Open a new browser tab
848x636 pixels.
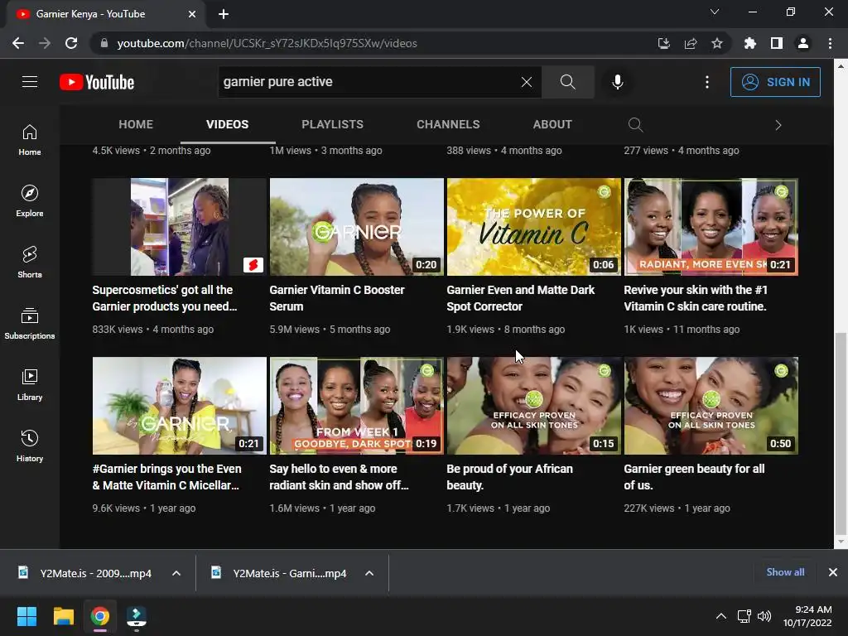(x=224, y=14)
